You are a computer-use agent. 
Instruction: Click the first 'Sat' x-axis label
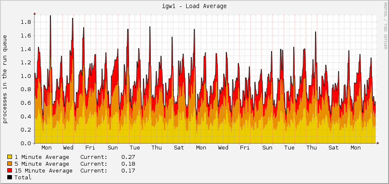point(179,148)
